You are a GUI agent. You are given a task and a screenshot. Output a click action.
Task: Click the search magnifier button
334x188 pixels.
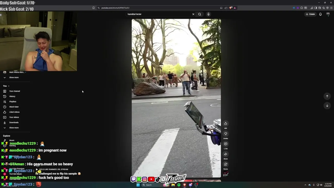(x=200, y=14)
